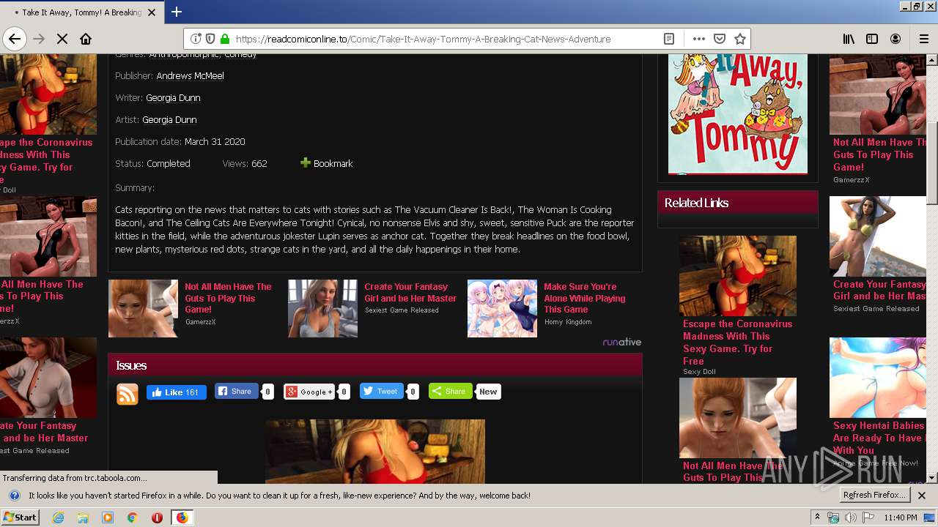Click Take It Away Tommy cover image
The height and width of the screenshot is (527, 938).
[x=738, y=113]
